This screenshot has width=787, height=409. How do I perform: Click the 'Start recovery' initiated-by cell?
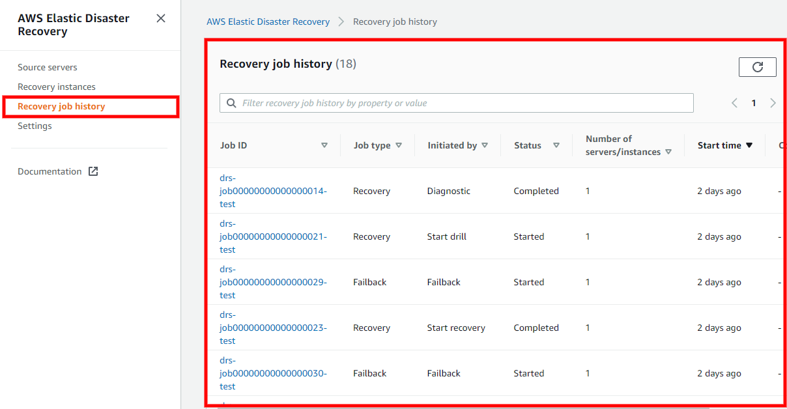(456, 328)
